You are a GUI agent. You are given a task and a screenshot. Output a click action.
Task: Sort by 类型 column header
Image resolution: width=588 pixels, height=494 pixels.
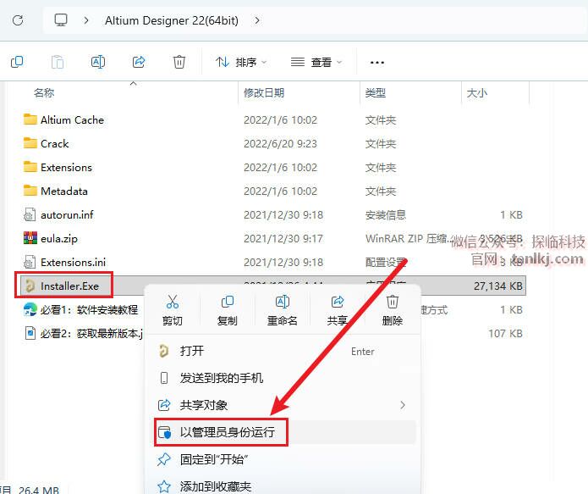376,92
